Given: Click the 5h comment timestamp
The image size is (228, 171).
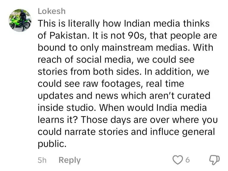Looking at the screenshot, I should coord(42,160).
